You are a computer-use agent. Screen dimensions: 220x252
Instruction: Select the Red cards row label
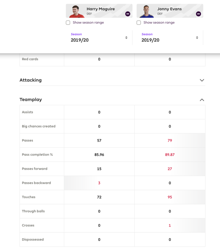[x=30, y=59]
